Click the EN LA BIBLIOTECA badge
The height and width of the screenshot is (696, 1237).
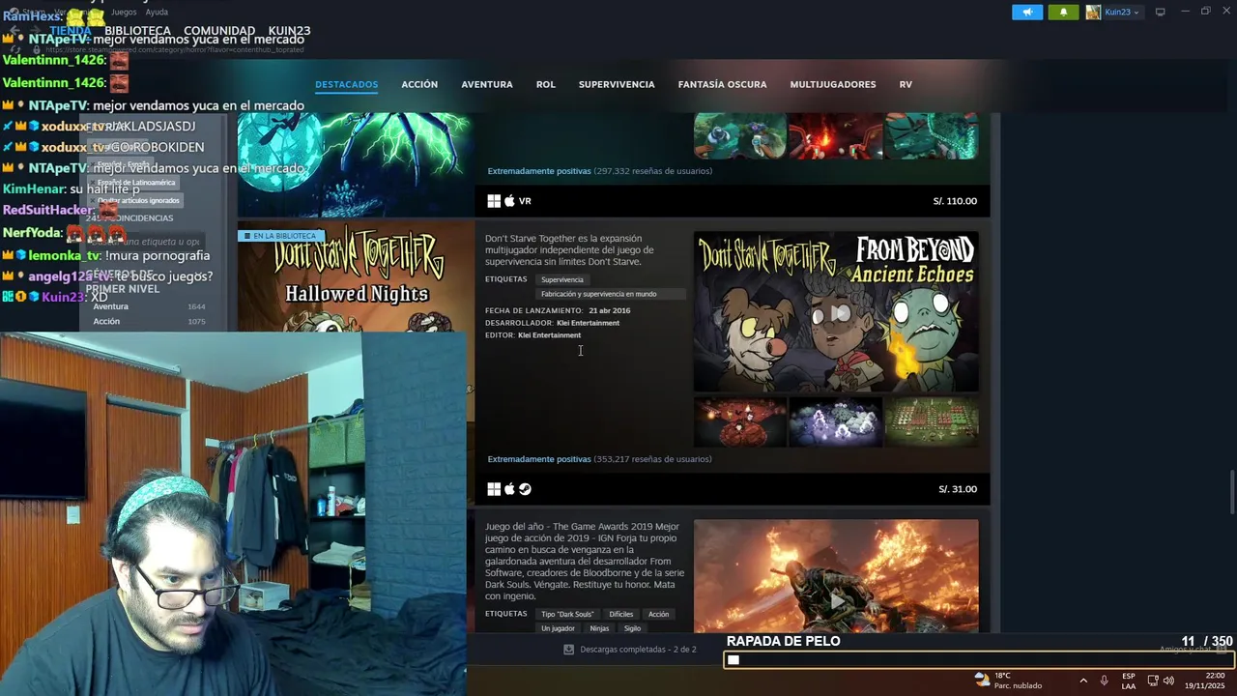coord(279,236)
